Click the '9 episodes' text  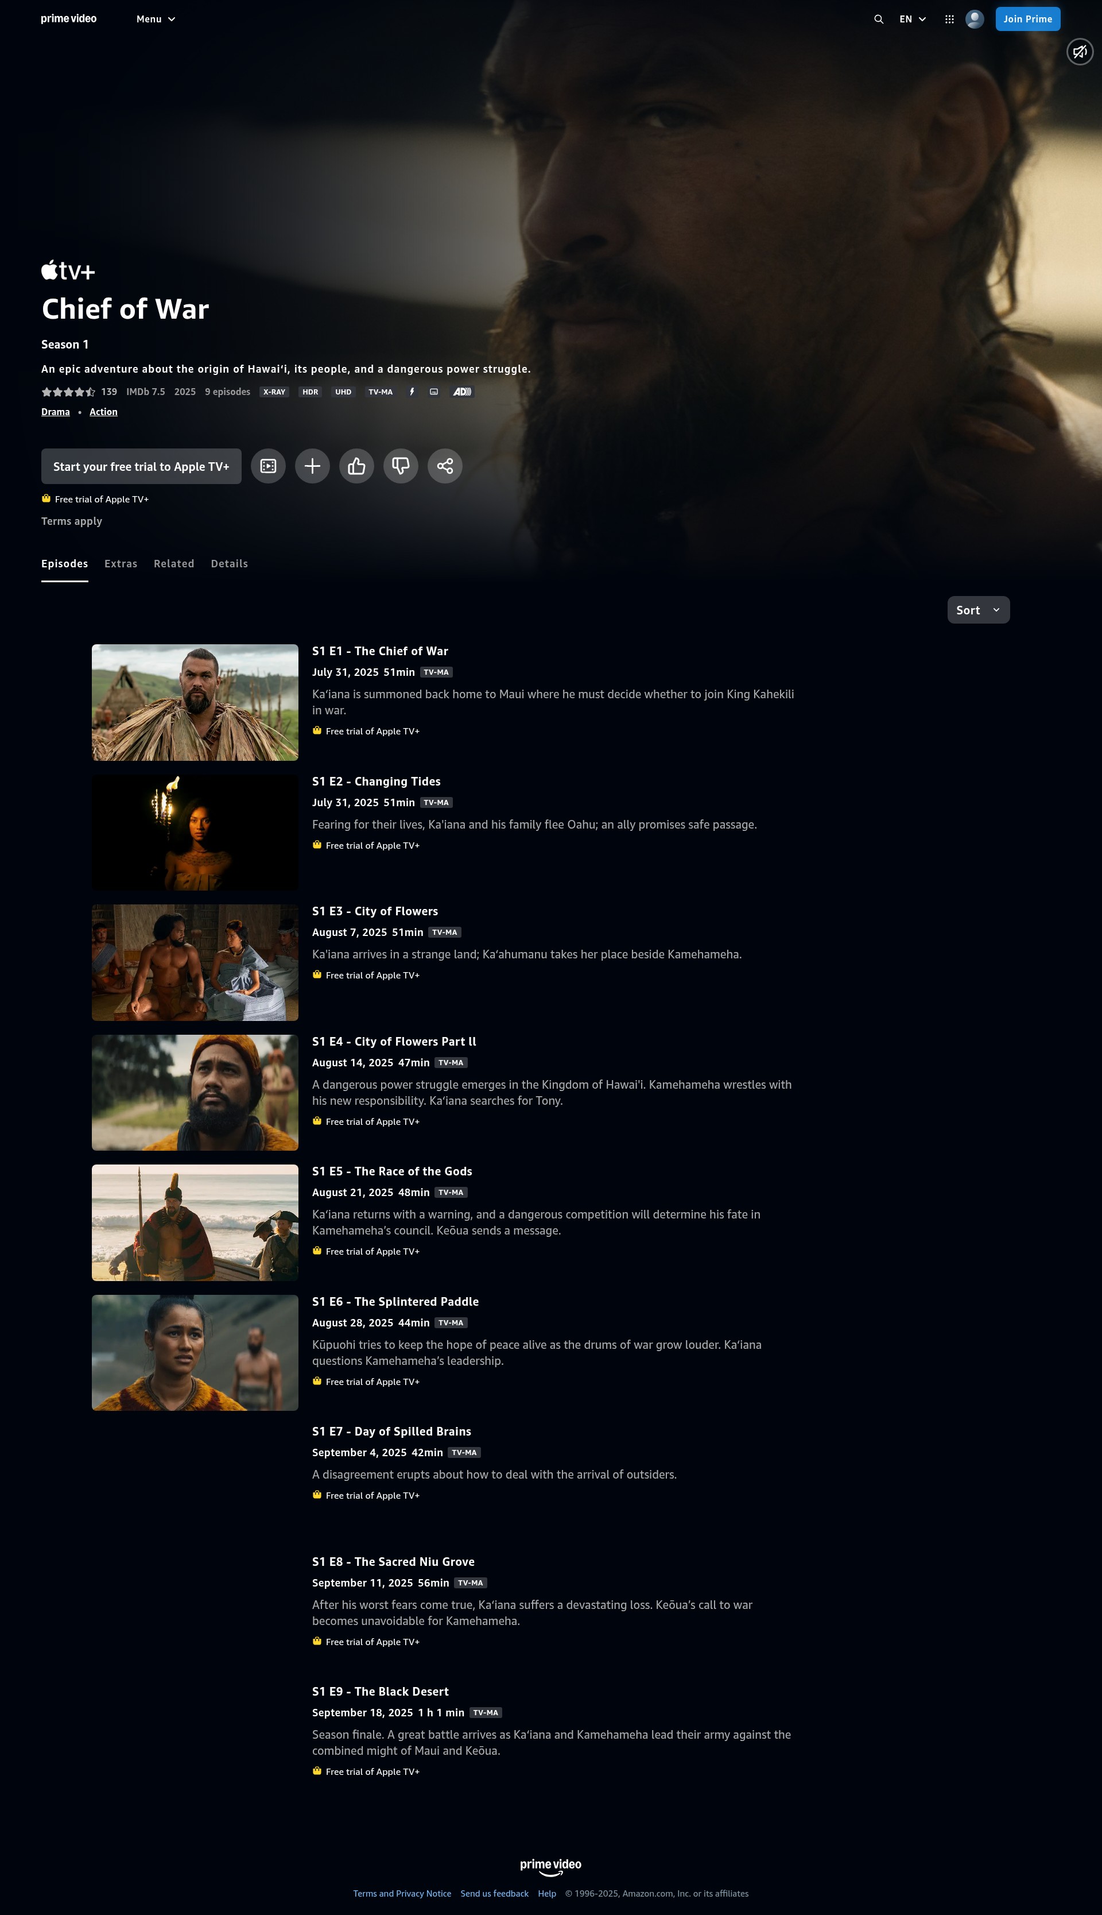point(228,392)
